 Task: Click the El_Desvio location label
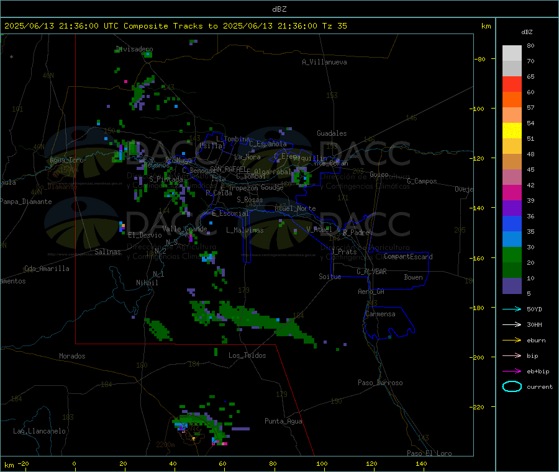[145, 235]
